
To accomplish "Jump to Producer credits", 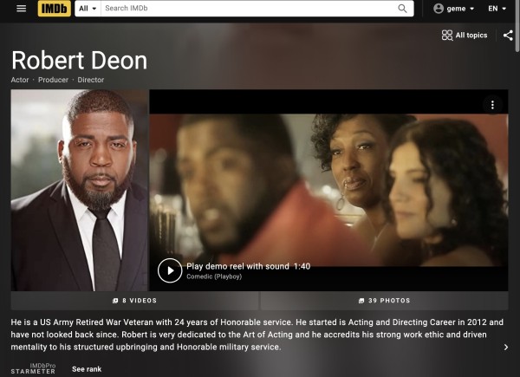I will (x=53, y=80).
